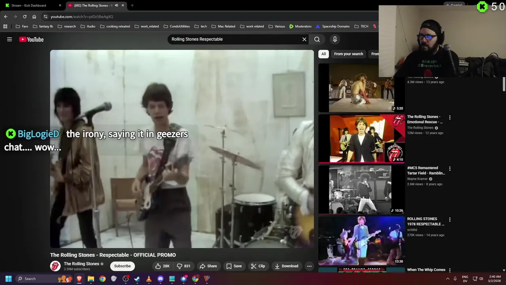Screen dimensions: 506x285
Task: Clear the search box with the X
Action: coord(304,39)
